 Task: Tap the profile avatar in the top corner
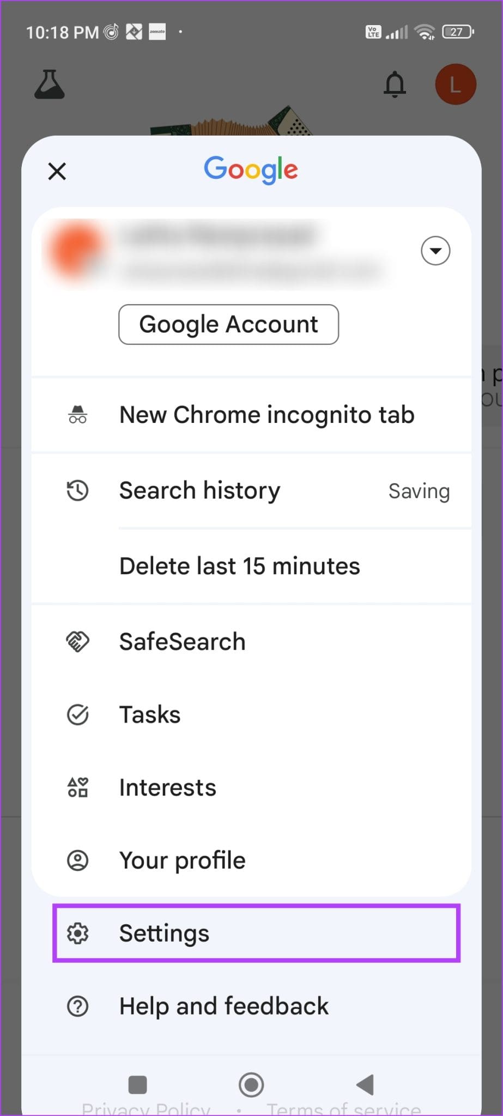pyautogui.click(x=456, y=84)
